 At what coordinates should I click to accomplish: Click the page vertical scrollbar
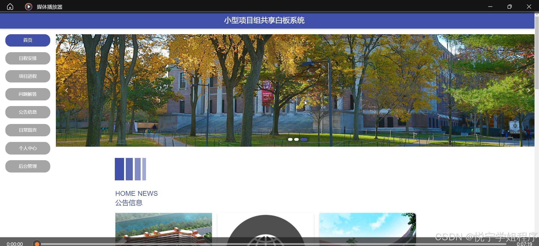pyautogui.click(x=537, y=53)
